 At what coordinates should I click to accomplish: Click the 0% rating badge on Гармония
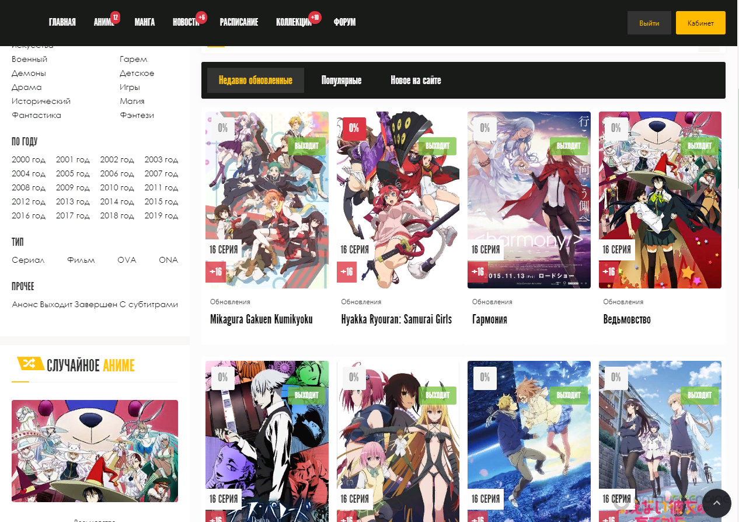pyautogui.click(x=484, y=128)
